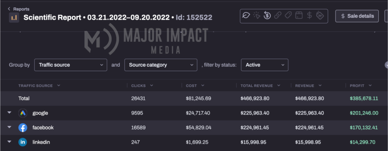
Task: Go back to Reports
Action: coord(19,9)
